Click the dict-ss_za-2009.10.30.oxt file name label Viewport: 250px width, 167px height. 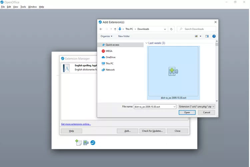[173, 98]
